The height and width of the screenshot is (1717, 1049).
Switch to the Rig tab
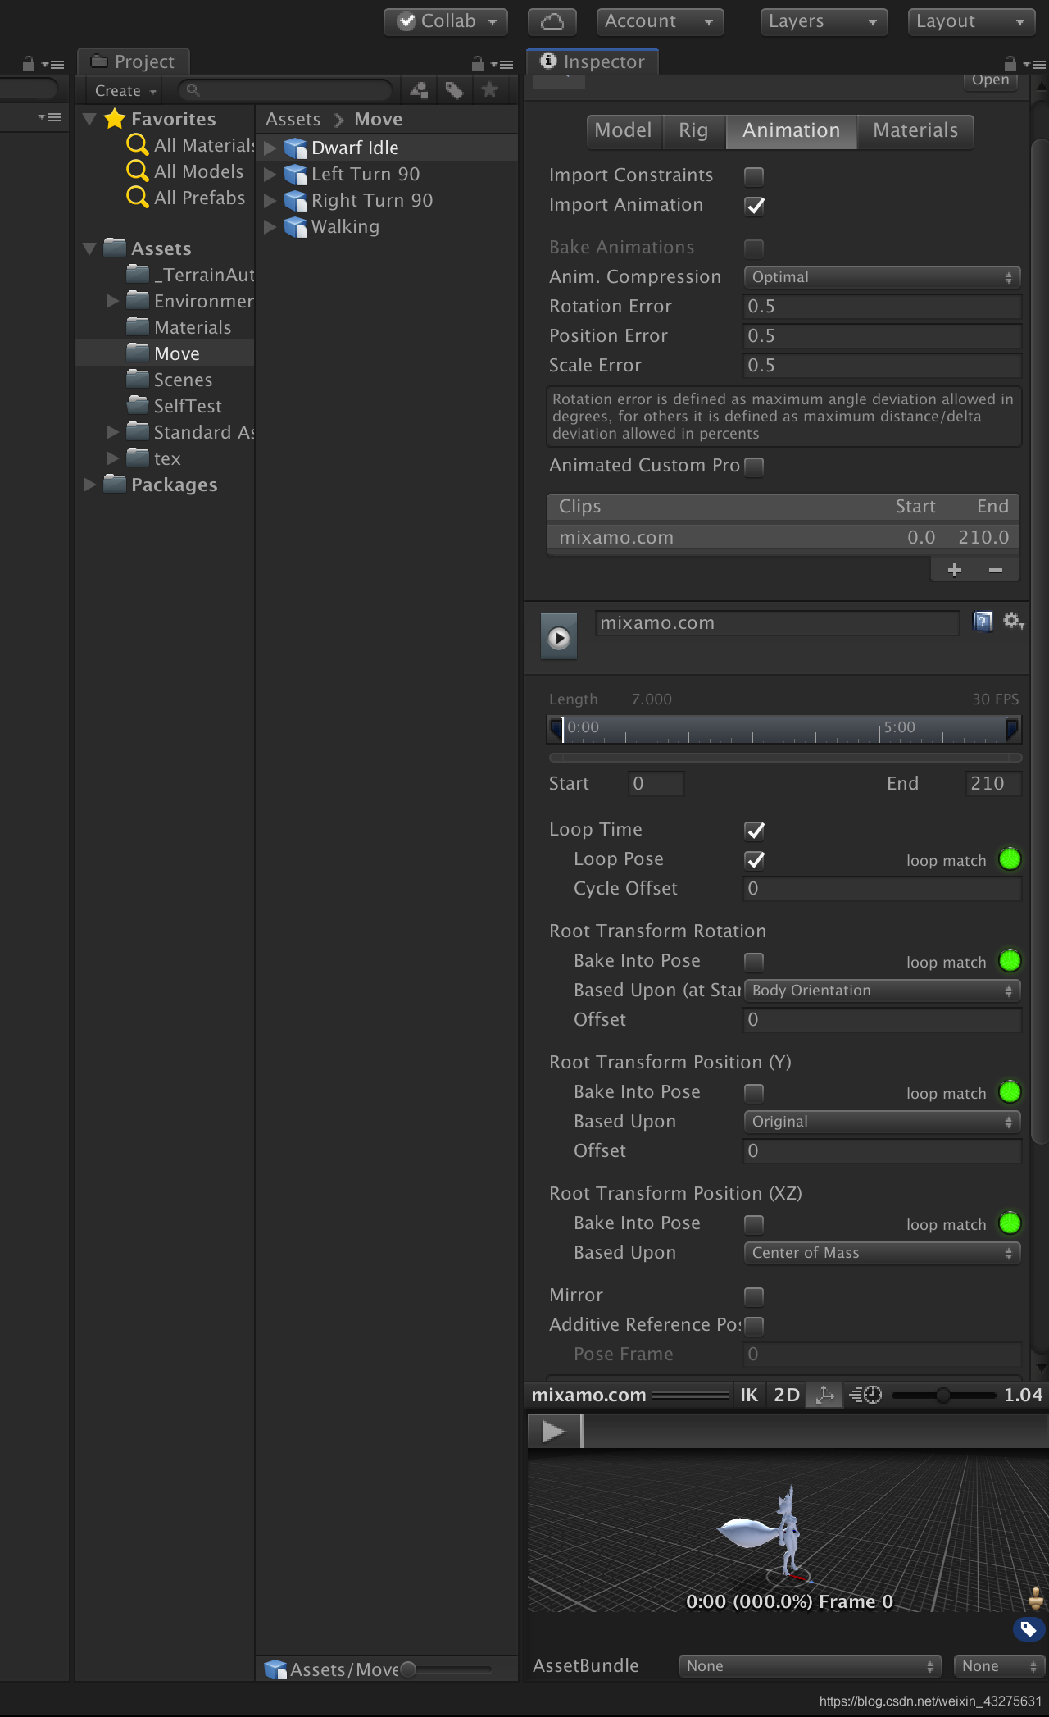pyautogui.click(x=693, y=130)
